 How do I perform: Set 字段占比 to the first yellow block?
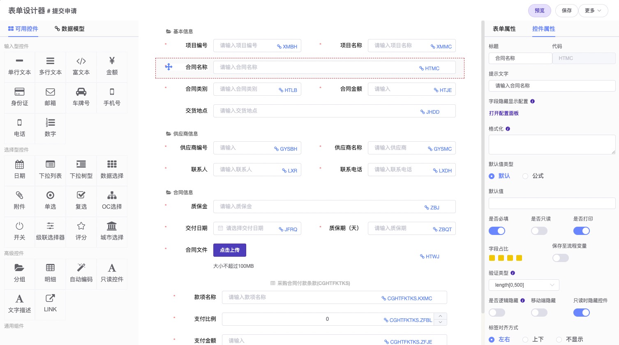click(492, 258)
